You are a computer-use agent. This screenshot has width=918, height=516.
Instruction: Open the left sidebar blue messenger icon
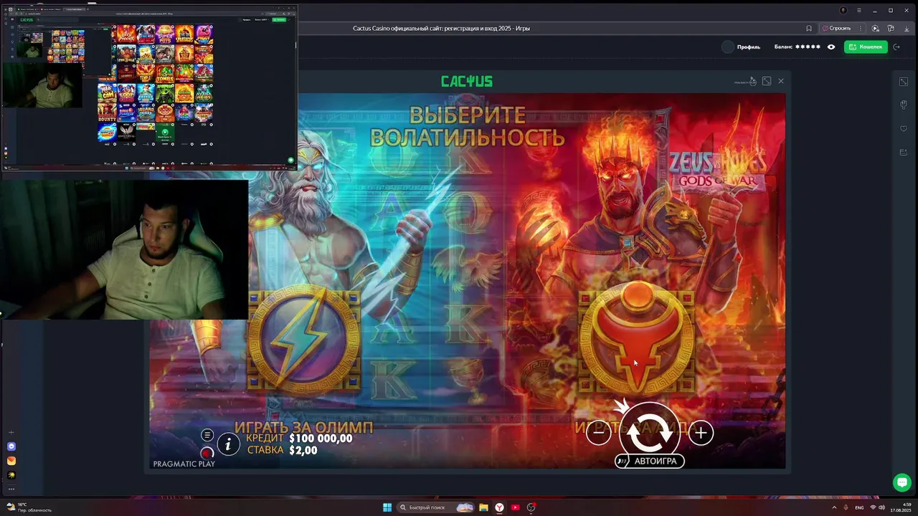tap(11, 446)
